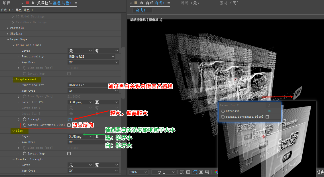
Task: Click the Effect Controls vertical scrollbar
Action: 123,73
